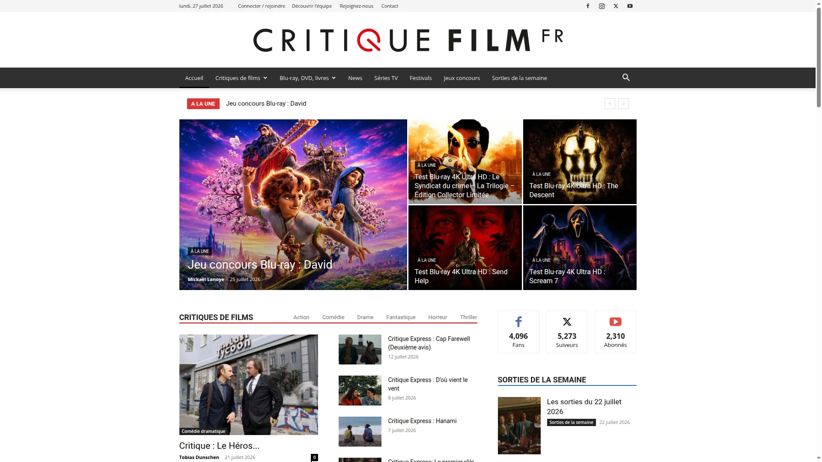The image size is (822, 462).
Task: Click the Connecter / rejoindre link
Action: pos(262,6)
